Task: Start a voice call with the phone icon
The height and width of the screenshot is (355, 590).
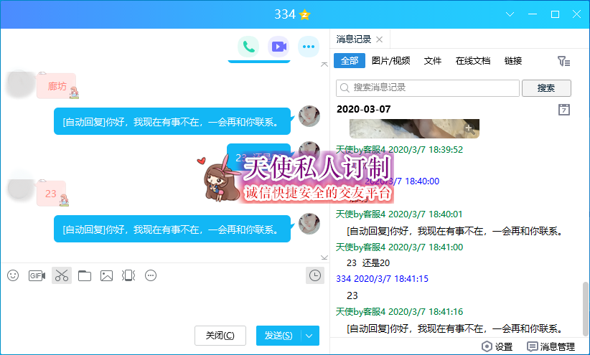Action: coord(249,47)
